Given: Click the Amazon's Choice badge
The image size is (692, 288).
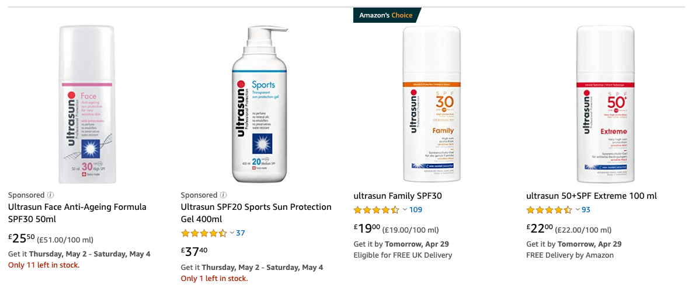Looking at the screenshot, I should pyautogui.click(x=386, y=15).
